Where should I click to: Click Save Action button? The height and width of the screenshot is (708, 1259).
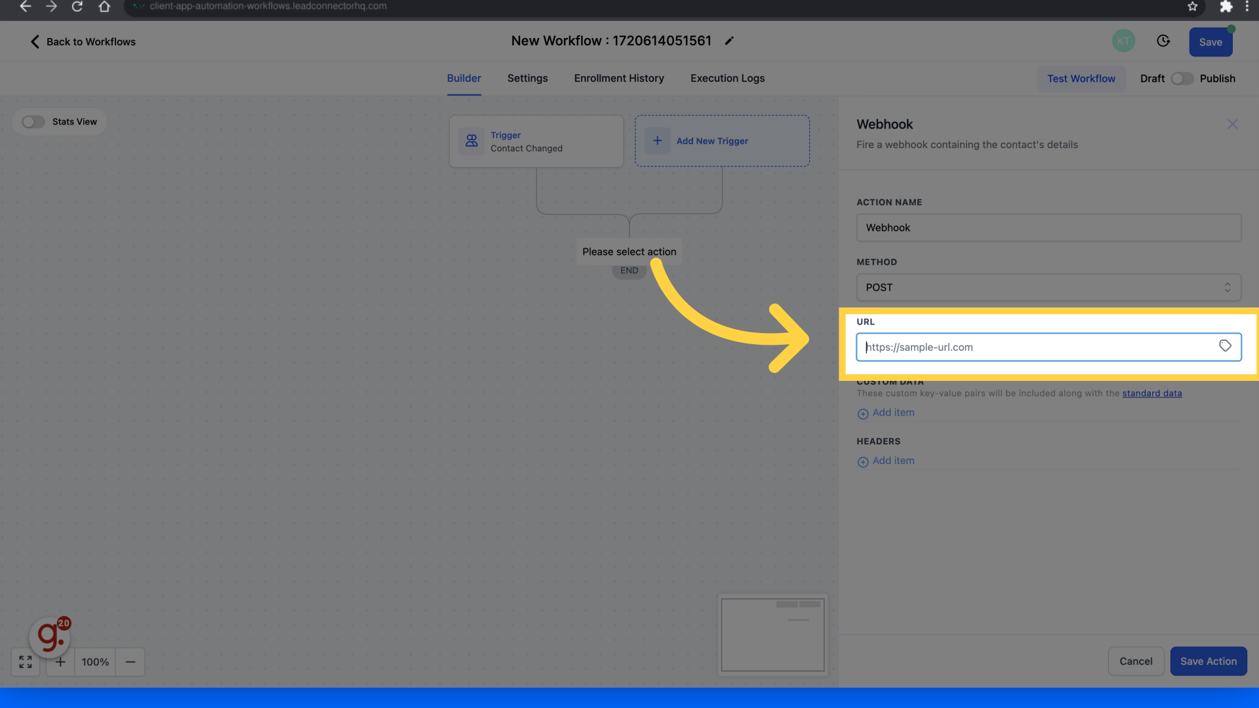point(1209,661)
